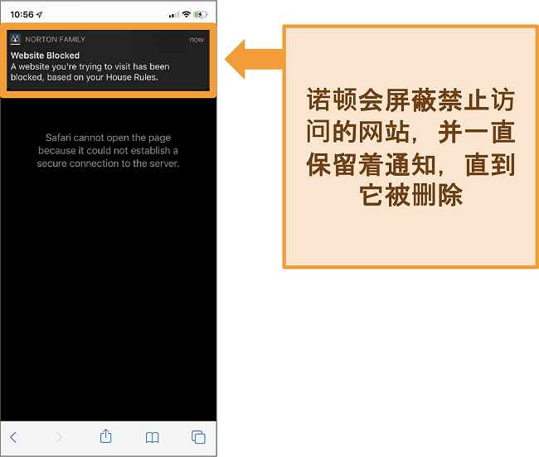This screenshot has width=539, height=457.
Task: Tap the Safari forward arrow
Action: click(x=60, y=437)
